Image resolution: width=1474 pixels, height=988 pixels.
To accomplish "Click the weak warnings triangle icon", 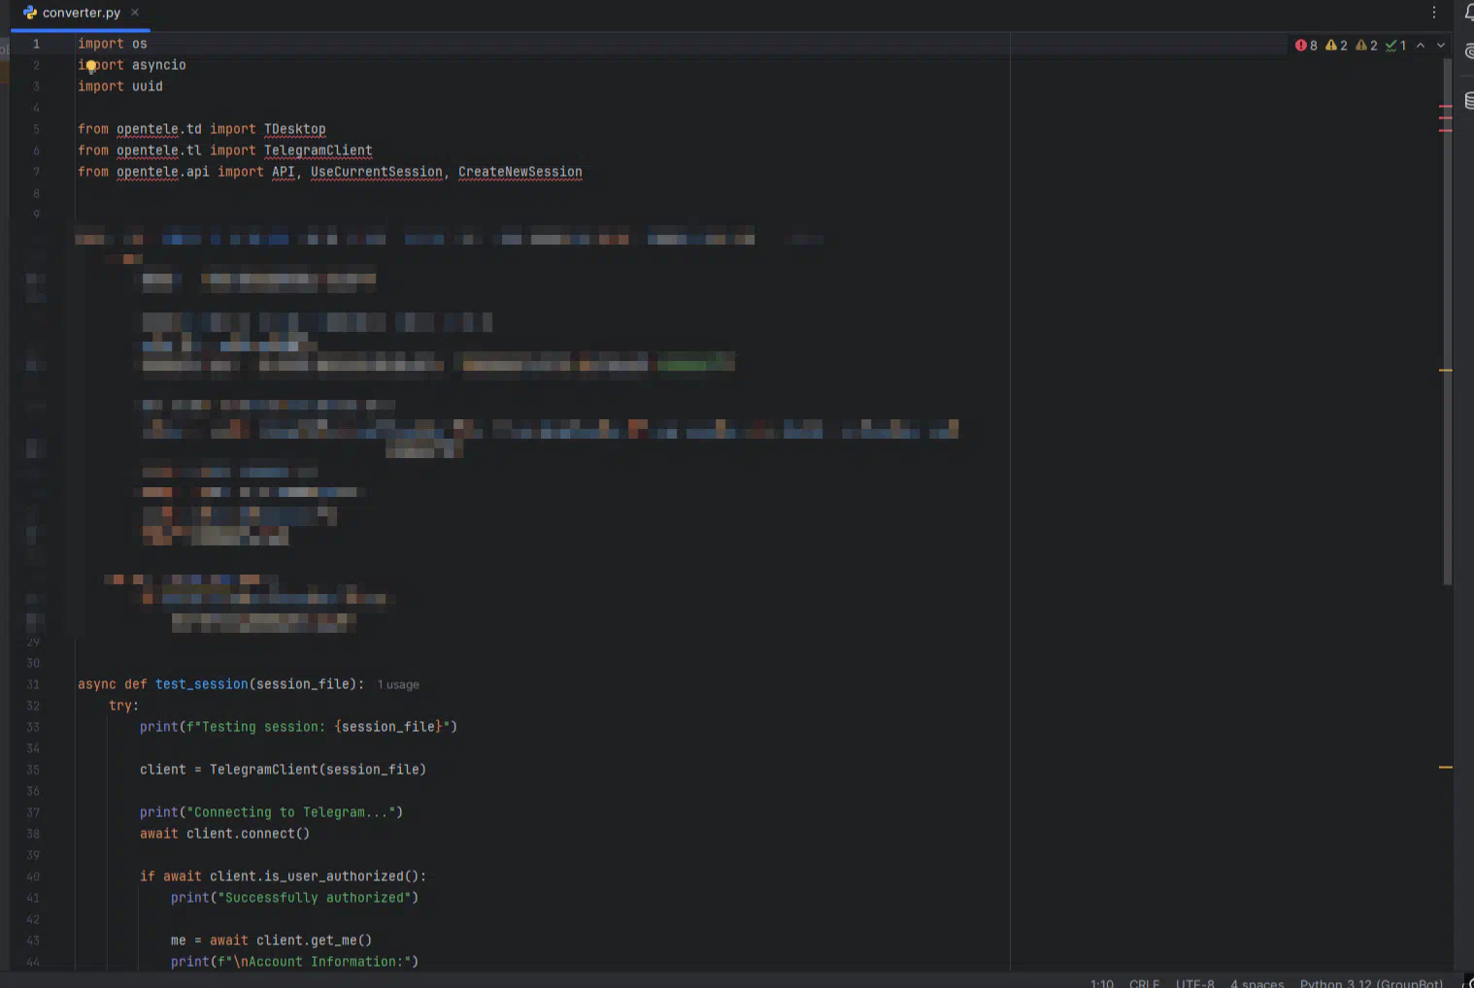I will click(1366, 46).
